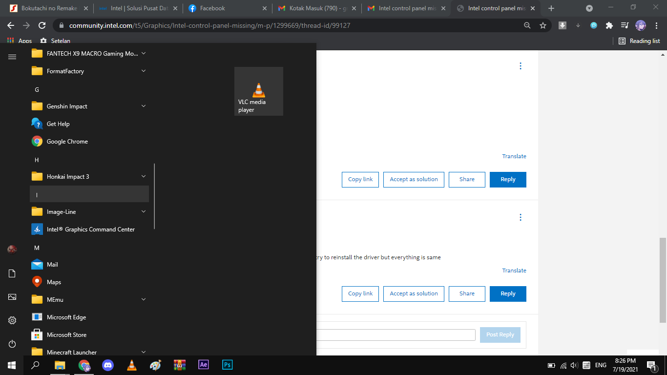The width and height of the screenshot is (667, 375).
Task: Open Settings from the Start menu sidebar
Action: pos(12,320)
